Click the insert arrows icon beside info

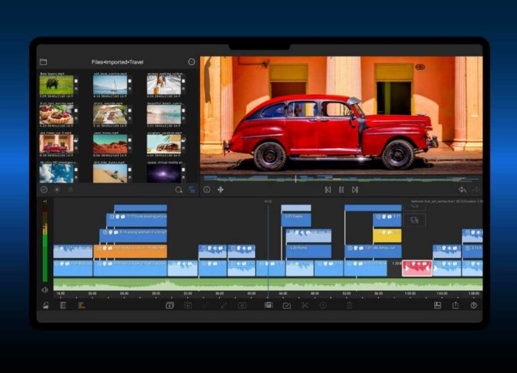pos(221,190)
